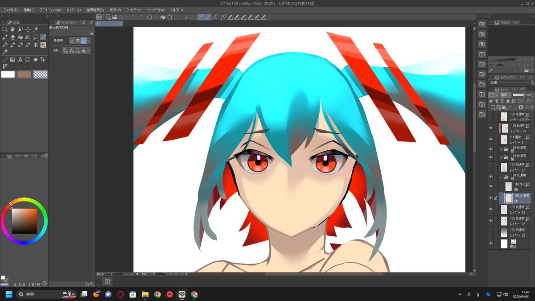Select the white main color swatch
Screen dimensions: 535x301
[x=8, y=74]
